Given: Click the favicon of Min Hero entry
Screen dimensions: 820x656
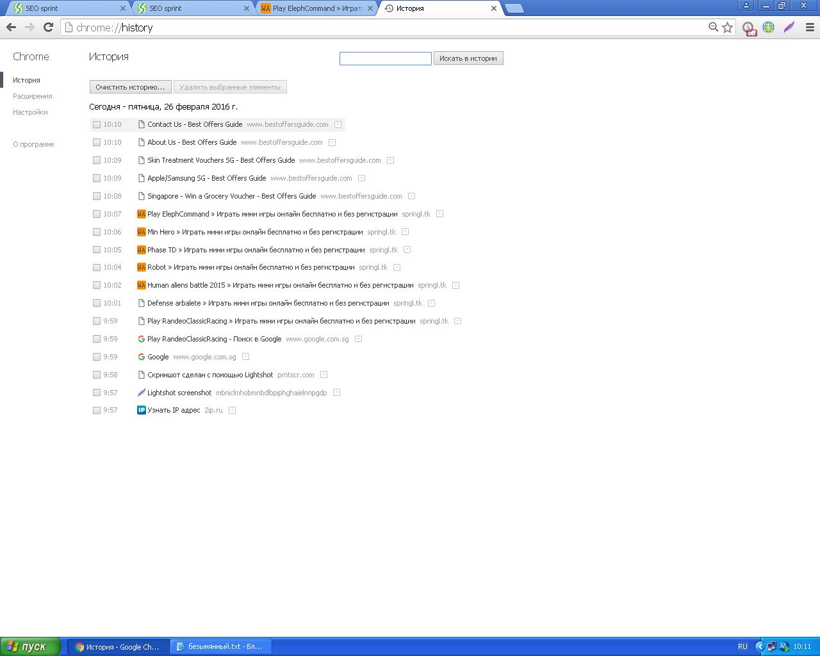Looking at the screenshot, I should point(142,232).
